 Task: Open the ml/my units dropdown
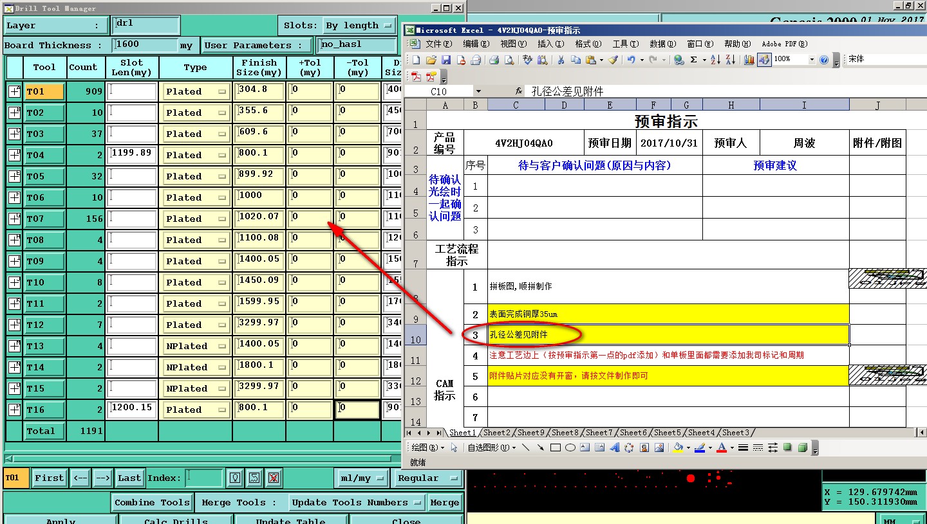363,478
